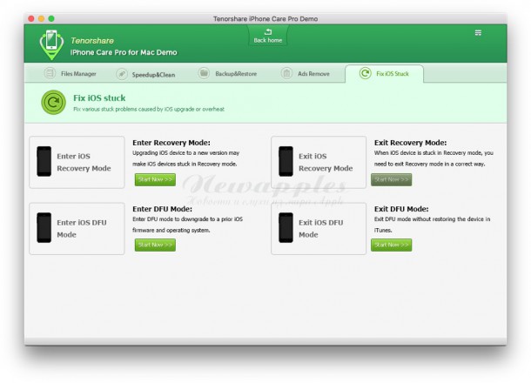Viewport: 531px width, 383px height.
Task: Click the Enter iOS DFU Mode card
Action: tap(77, 229)
